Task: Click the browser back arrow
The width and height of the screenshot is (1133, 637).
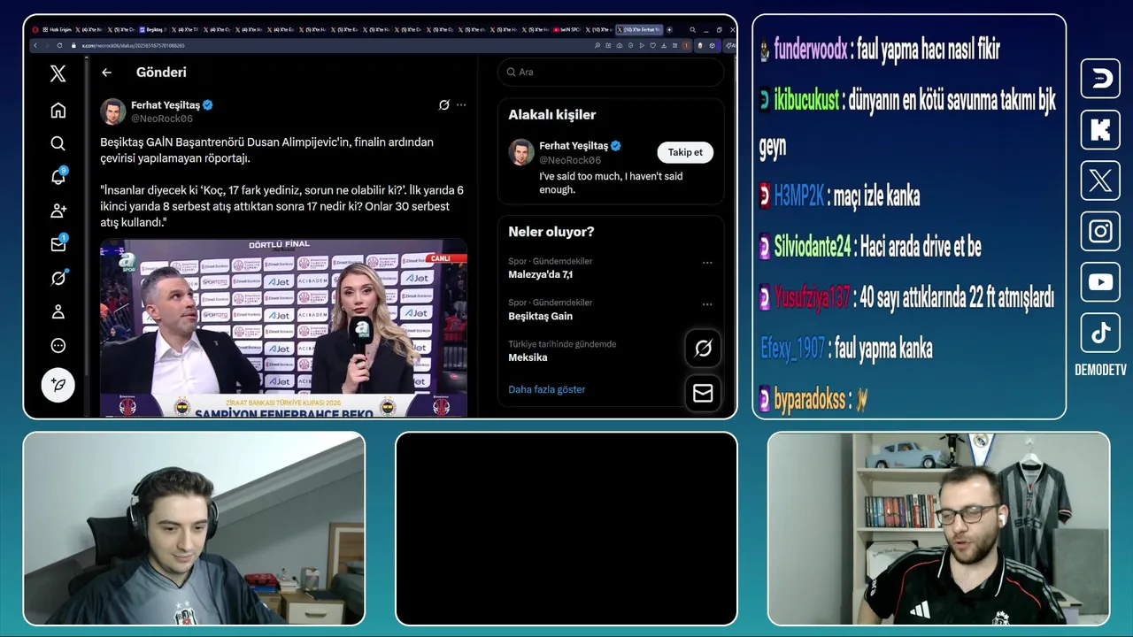Action: click(35, 45)
